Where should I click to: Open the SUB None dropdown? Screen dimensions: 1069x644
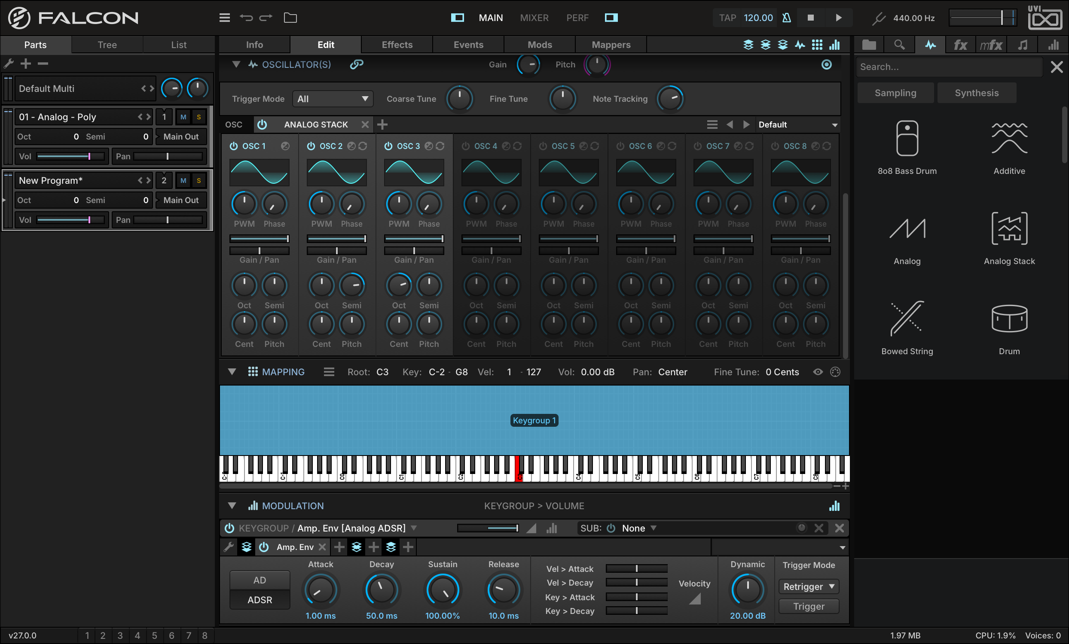(638, 528)
